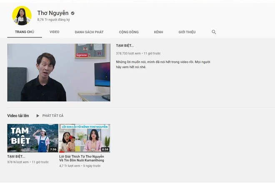
Task: Select the CỘNG ĐỒNG tab
Action: point(129,32)
